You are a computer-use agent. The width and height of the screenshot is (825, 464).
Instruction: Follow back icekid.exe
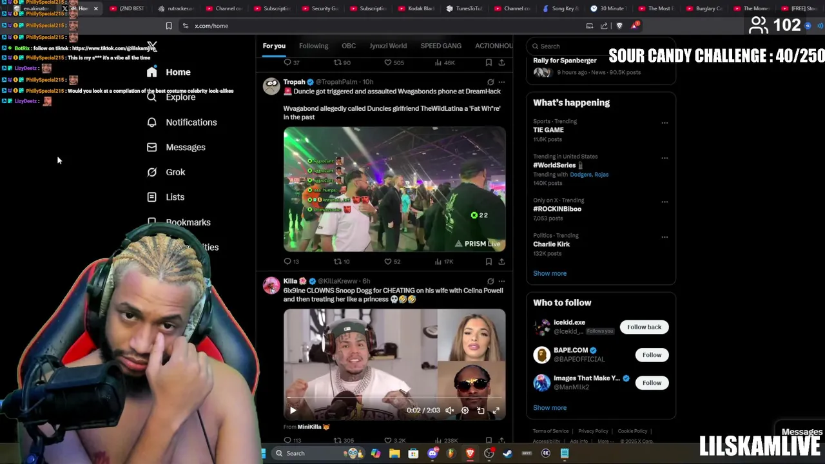point(645,327)
